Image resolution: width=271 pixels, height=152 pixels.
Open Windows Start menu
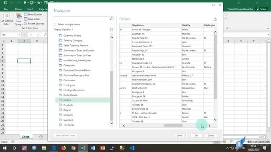[5, 148]
